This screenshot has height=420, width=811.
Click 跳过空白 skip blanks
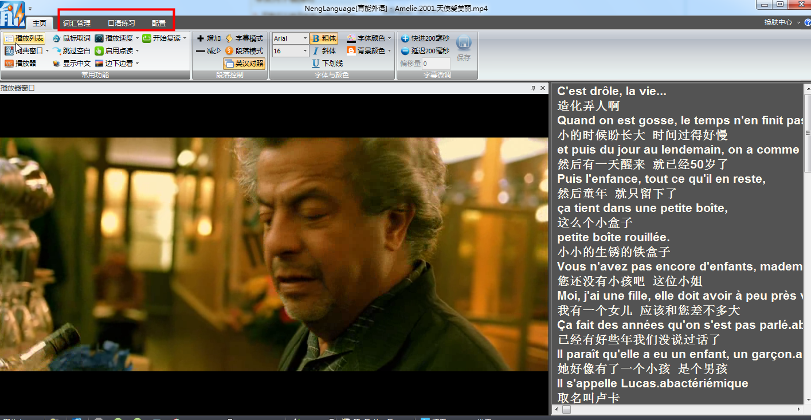(71, 51)
